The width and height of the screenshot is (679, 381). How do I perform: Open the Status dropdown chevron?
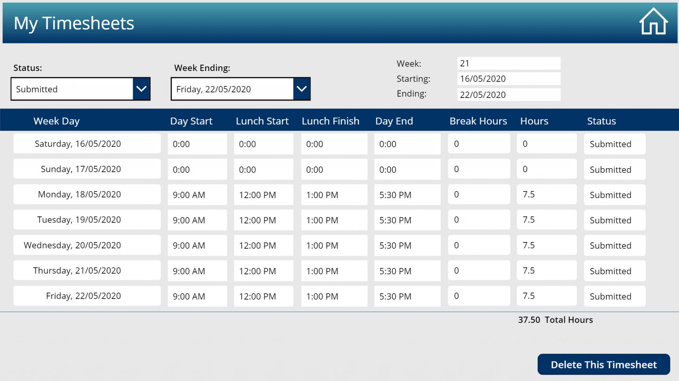coord(142,89)
